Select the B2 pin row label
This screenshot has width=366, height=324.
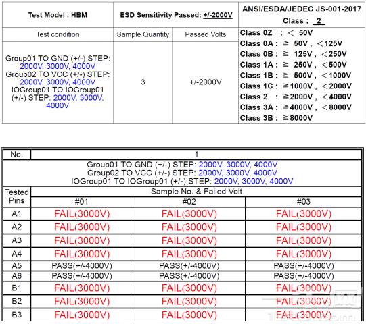[x=17, y=301]
